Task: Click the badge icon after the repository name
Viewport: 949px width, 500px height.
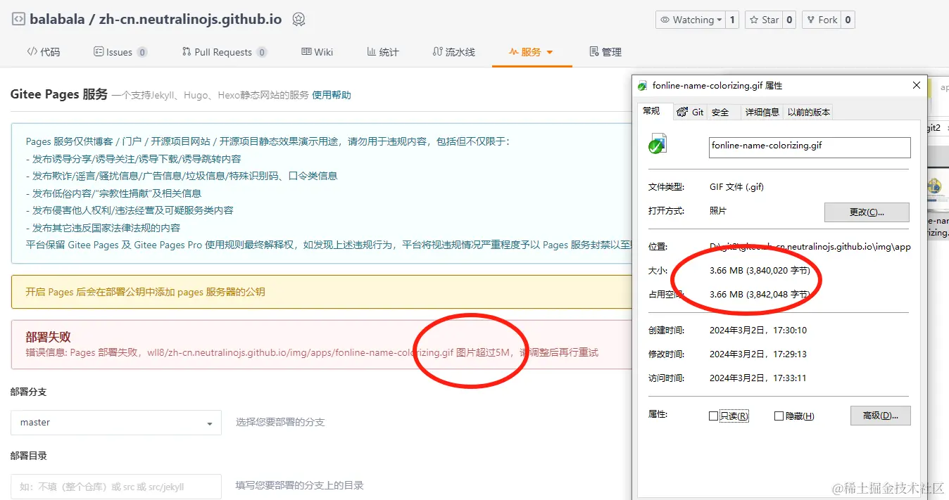Action: (298, 20)
